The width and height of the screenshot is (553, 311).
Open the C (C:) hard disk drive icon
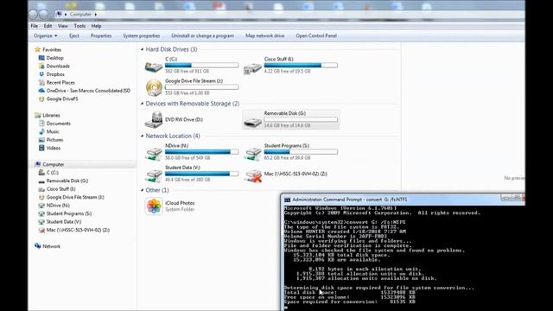point(154,66)
